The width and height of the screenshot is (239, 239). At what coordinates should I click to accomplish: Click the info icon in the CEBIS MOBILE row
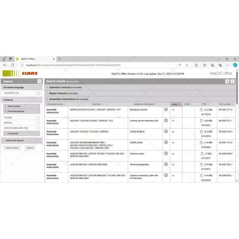pos(166,132)
